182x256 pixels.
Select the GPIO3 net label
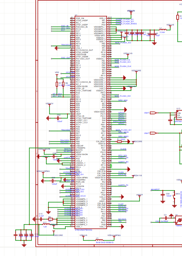point(121,124)
